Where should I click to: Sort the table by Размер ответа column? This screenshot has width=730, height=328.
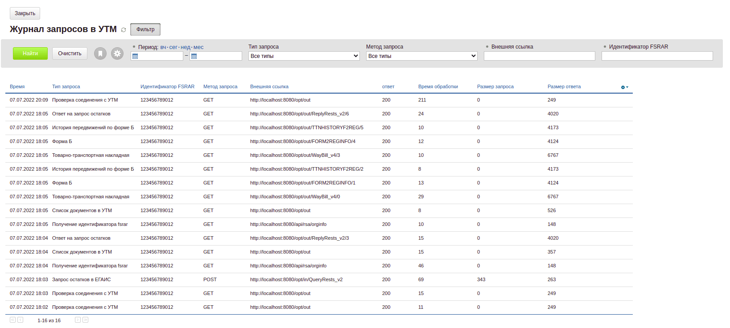(x=564, y=87)
